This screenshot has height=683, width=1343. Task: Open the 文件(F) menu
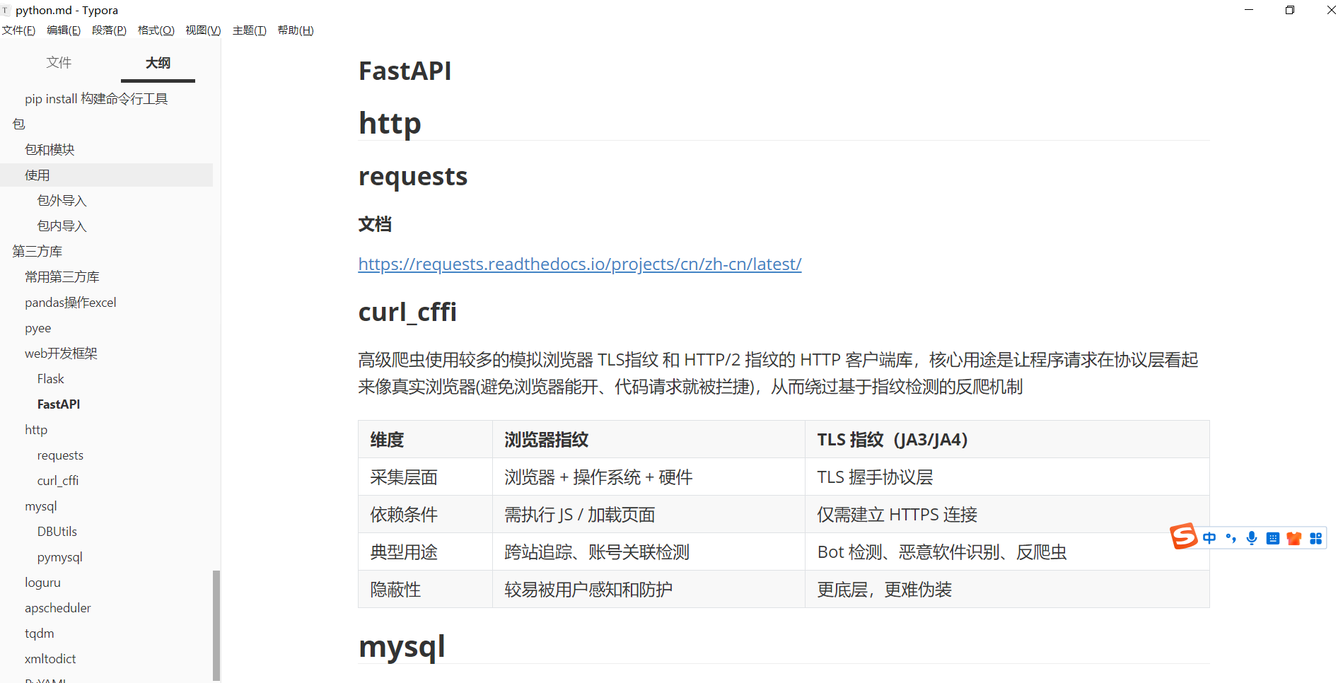tap(18, 30)
